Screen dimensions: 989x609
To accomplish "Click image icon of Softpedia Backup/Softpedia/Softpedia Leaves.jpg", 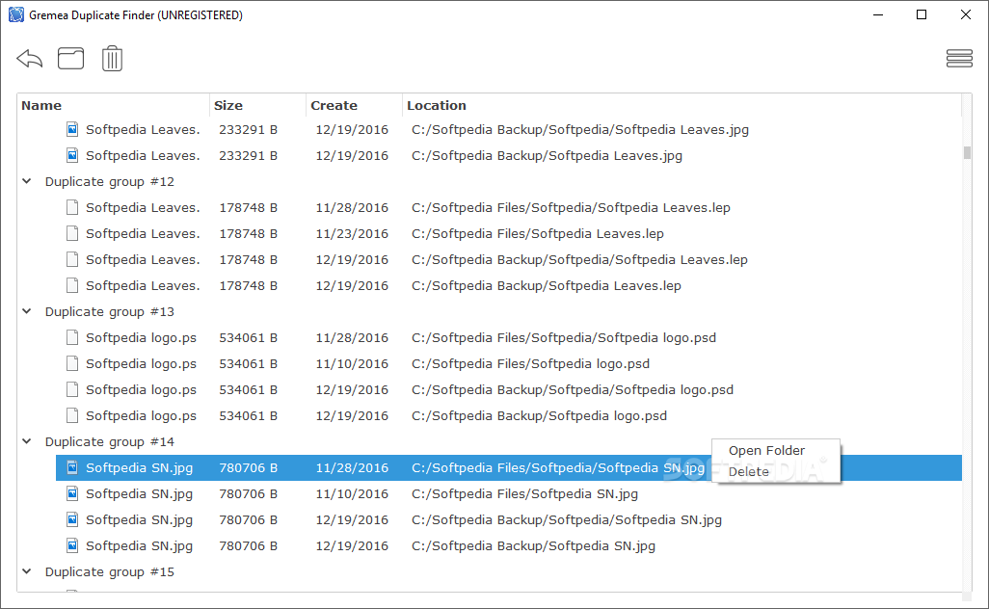I will pos(72,129).
